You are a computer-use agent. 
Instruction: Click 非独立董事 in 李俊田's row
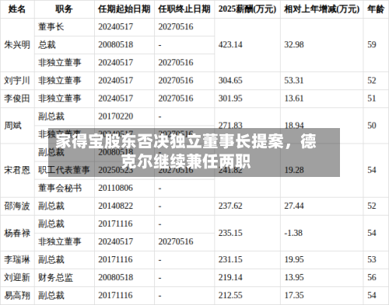(x=60, y=99)
